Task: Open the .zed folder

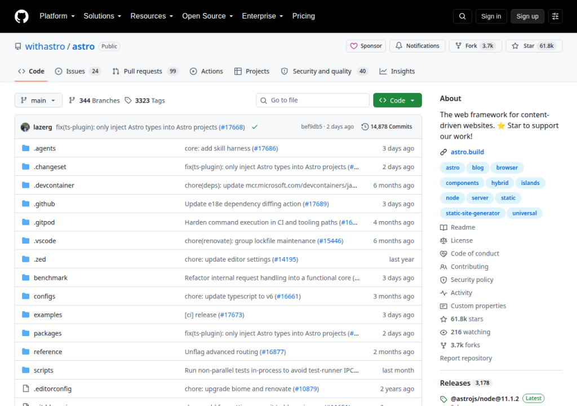Action: tap(40, 259)
